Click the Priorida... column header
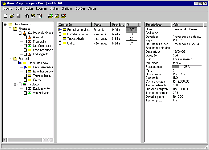The height and width of the screenshot is (150, 209). [x=118, y=25]
